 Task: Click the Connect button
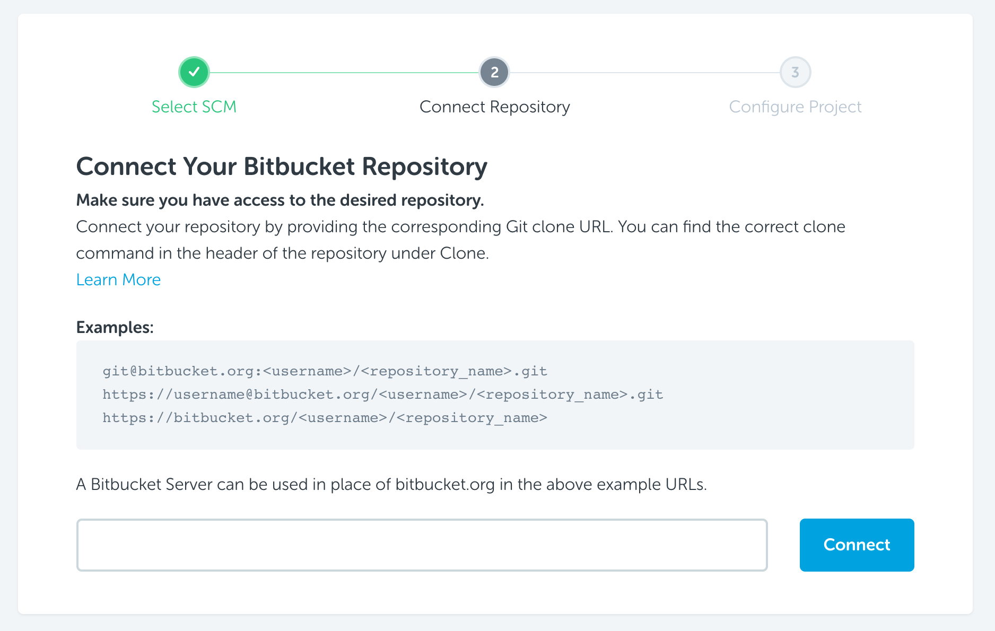point(857,545)
